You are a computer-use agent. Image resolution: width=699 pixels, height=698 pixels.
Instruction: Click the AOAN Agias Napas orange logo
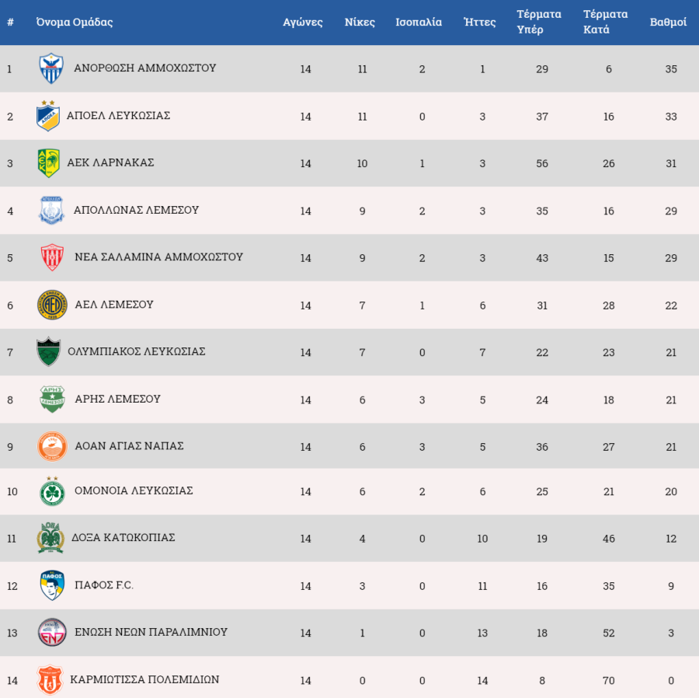click(52, 446)
